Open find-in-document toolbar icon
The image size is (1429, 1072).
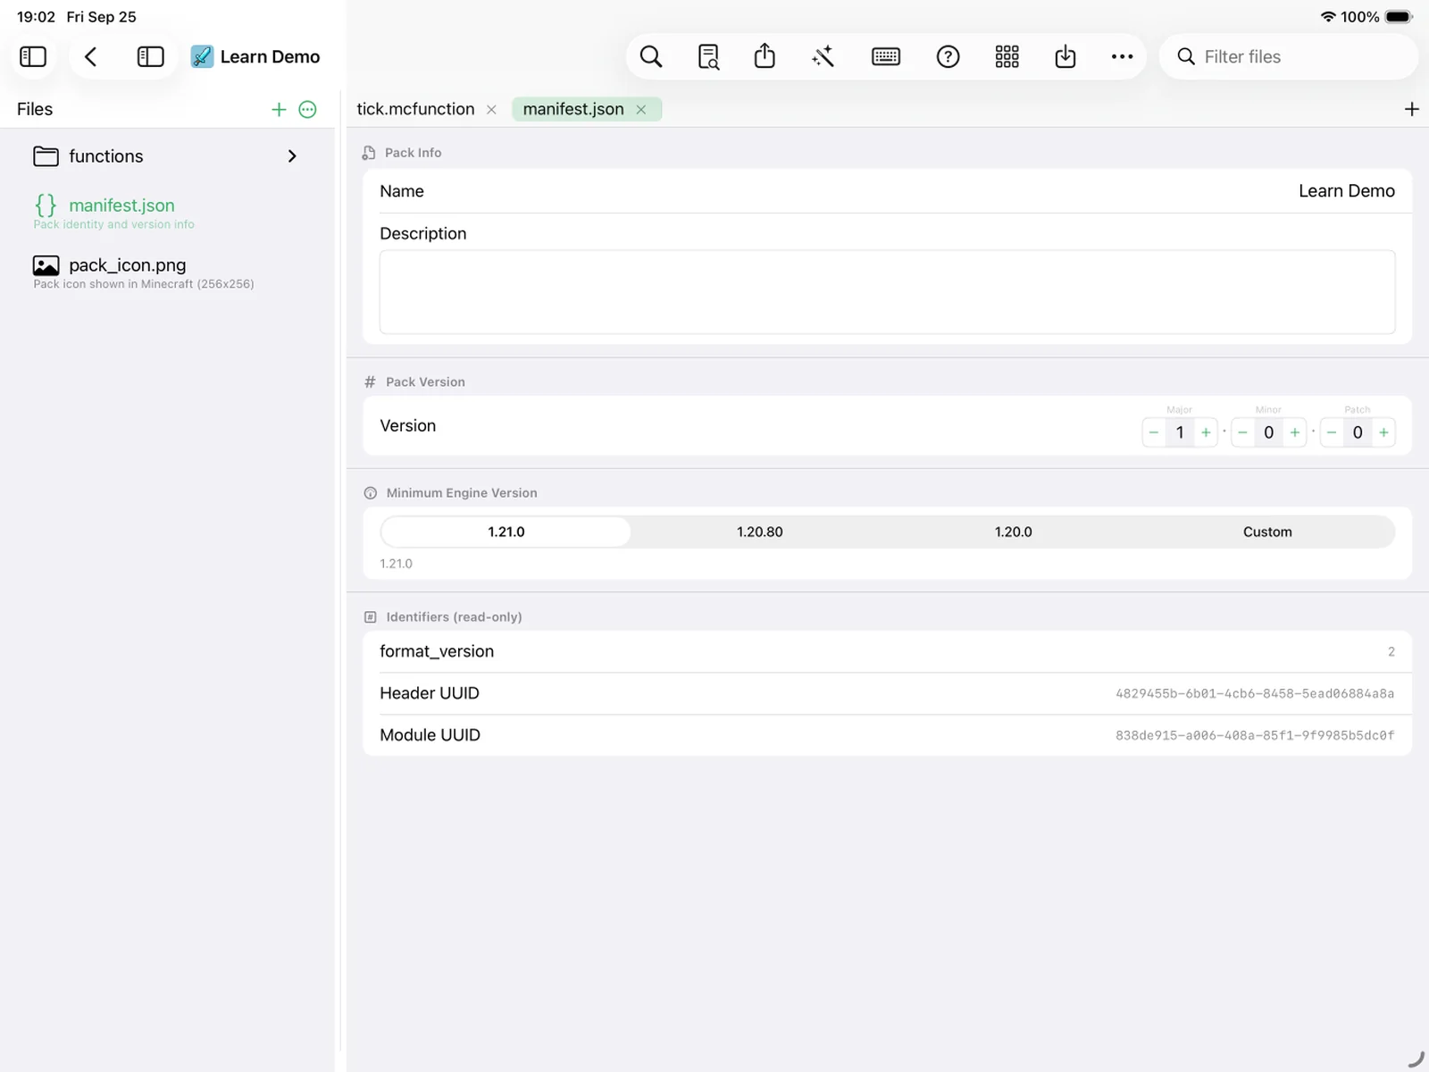pos(708,56)
